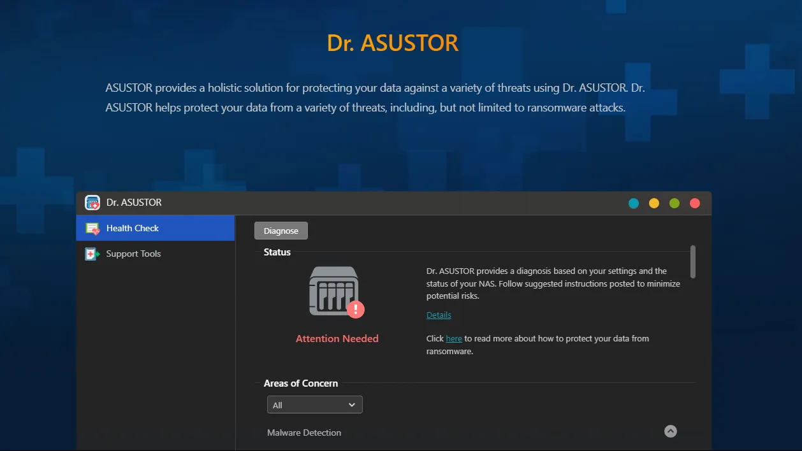Click the Health Check sidebar icon
This screenshot has height=451, width=802.
93,228
